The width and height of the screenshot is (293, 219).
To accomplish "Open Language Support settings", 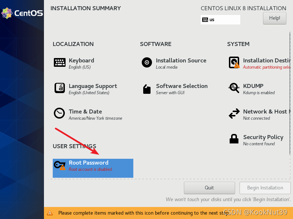I will (x=93, y=86).
